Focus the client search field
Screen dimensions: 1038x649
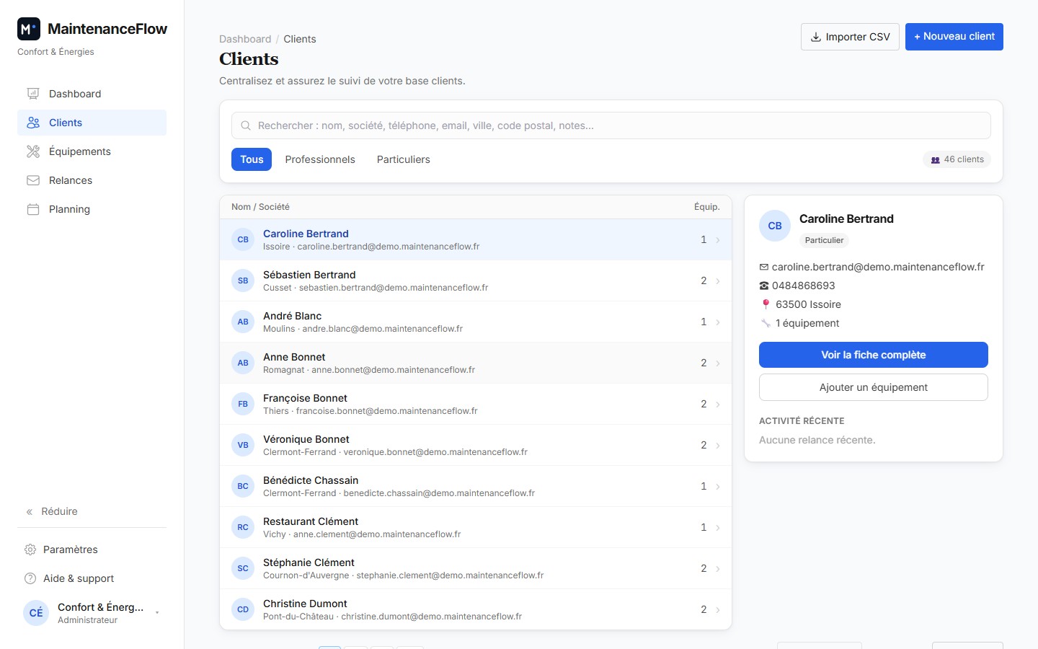[611, 125]
